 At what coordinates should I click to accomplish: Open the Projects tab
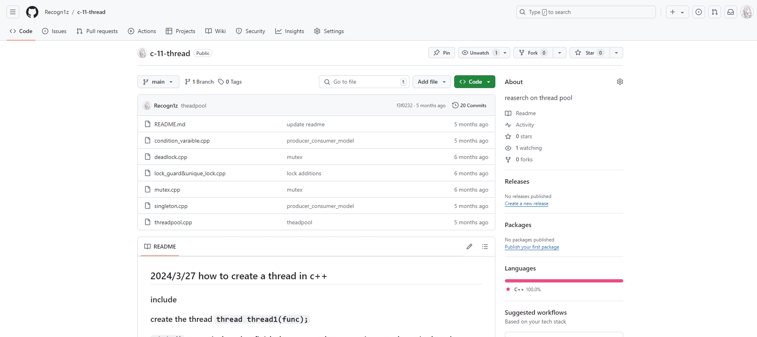181,31
